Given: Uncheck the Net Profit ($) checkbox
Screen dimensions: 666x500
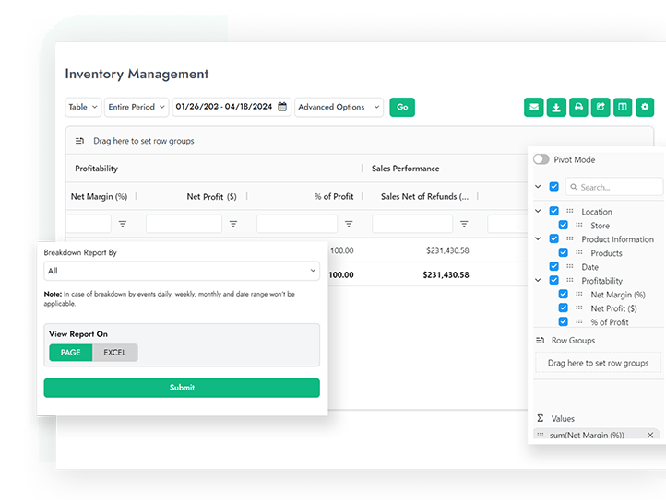Looking at the screenshot, I should tap(564, 308).
